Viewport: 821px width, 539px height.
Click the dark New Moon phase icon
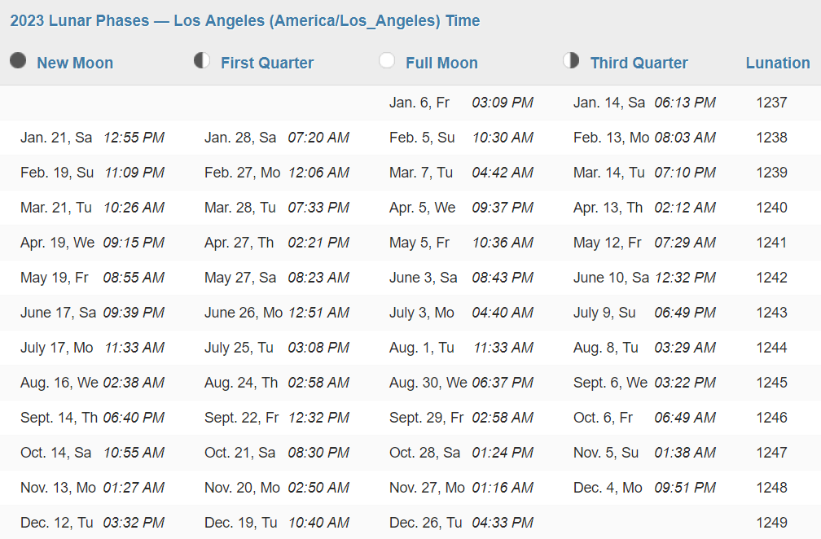point(18,61)
